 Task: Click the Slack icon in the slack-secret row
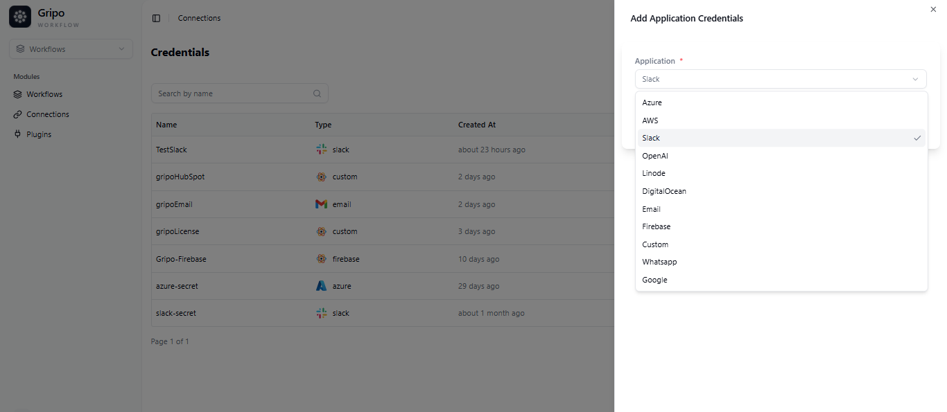coord(321,313)
